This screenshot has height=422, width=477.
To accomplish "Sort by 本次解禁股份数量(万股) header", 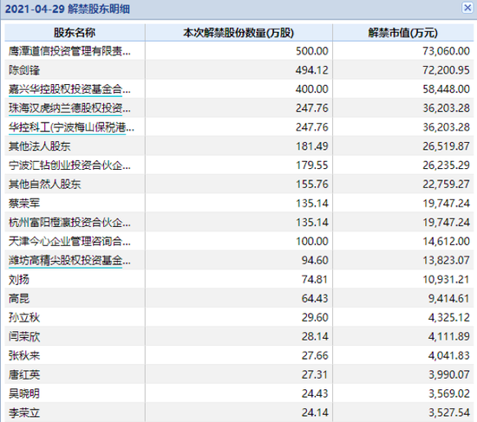I will click(238, 33).
